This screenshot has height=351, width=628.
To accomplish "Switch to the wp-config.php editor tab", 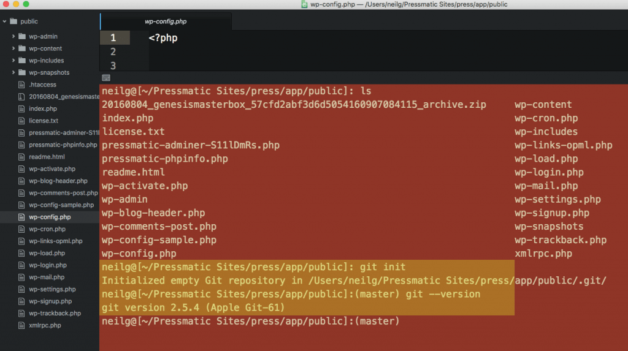I will click(166, 21).
